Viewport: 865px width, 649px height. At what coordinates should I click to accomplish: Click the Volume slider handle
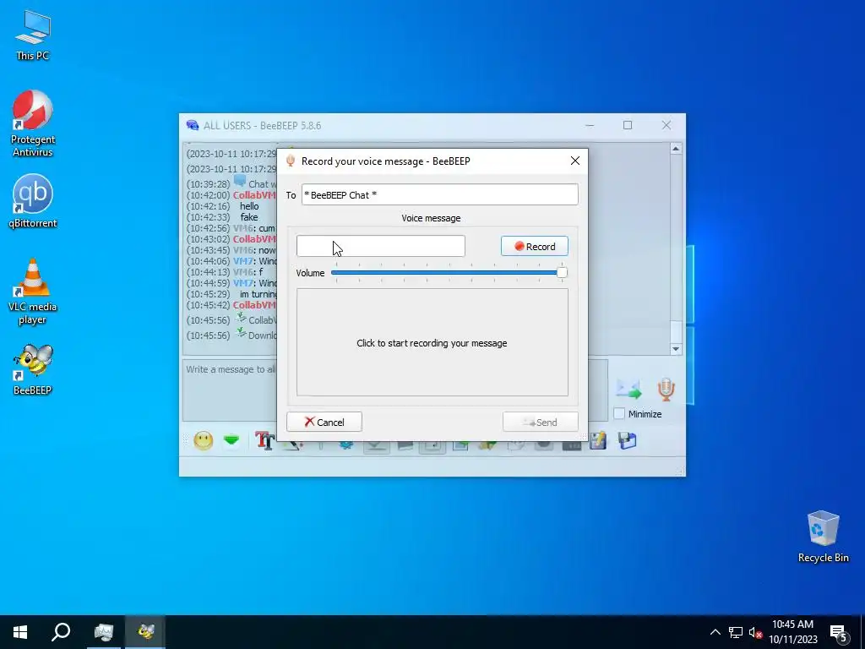562,273
